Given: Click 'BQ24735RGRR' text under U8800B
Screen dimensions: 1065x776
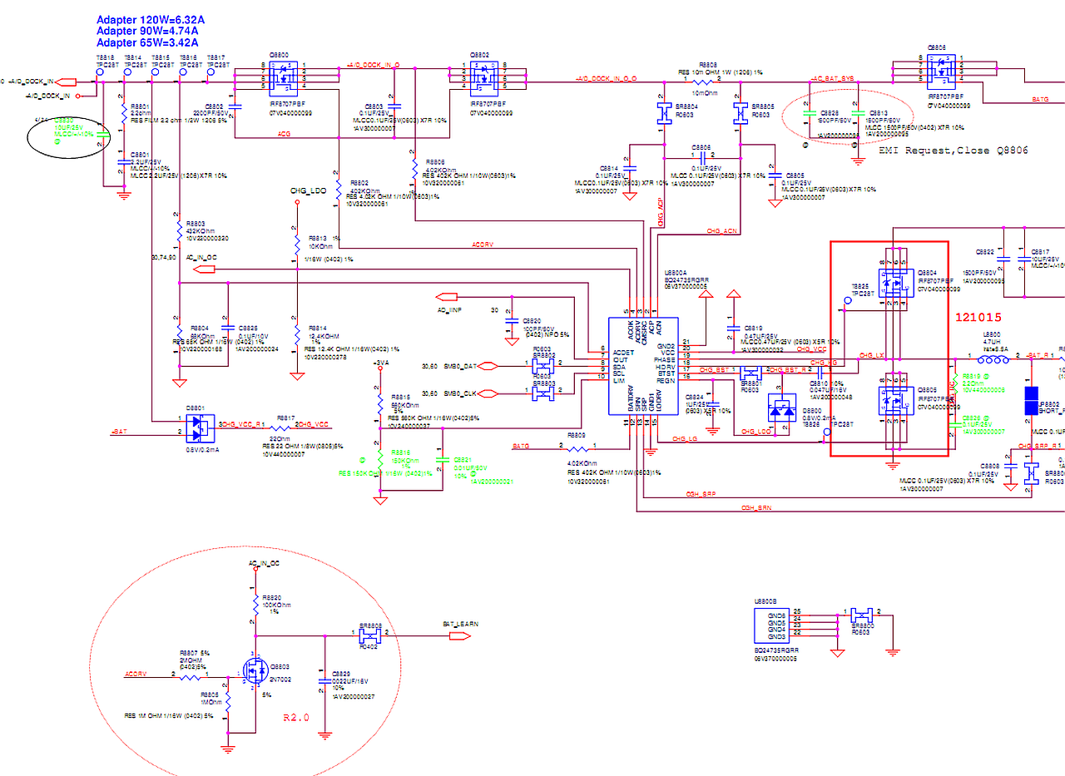Looking at the screenshot, I should click(x=776, y=650).
